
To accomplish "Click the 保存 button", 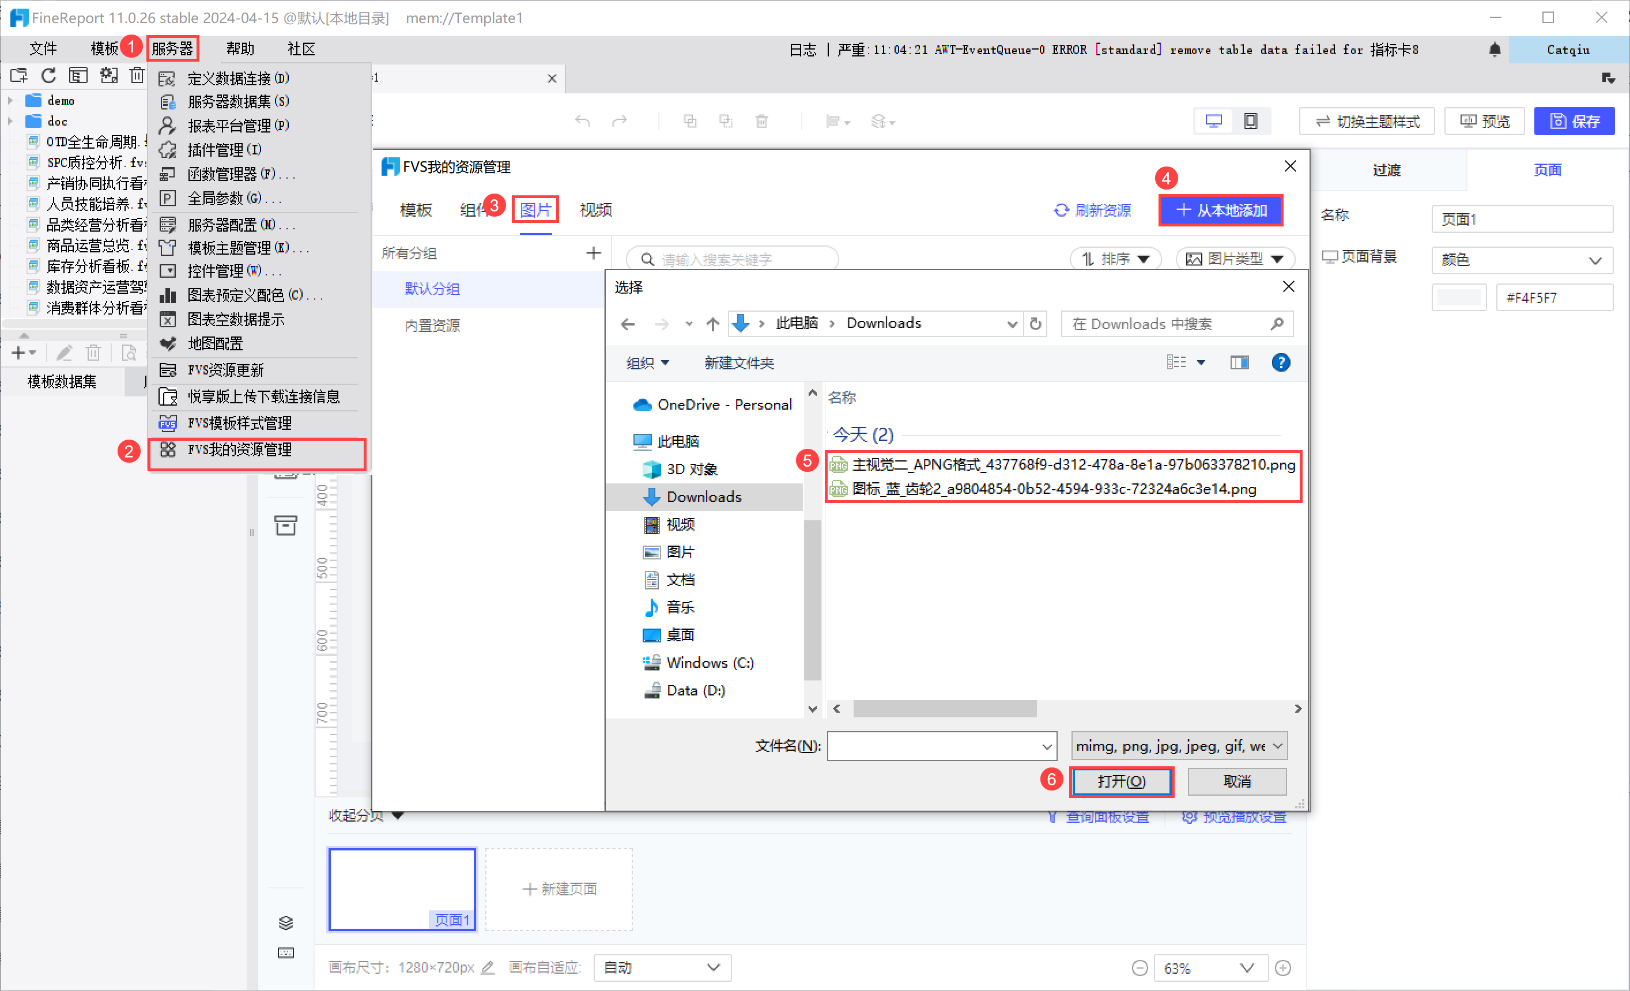I will tap(1574, 121).
